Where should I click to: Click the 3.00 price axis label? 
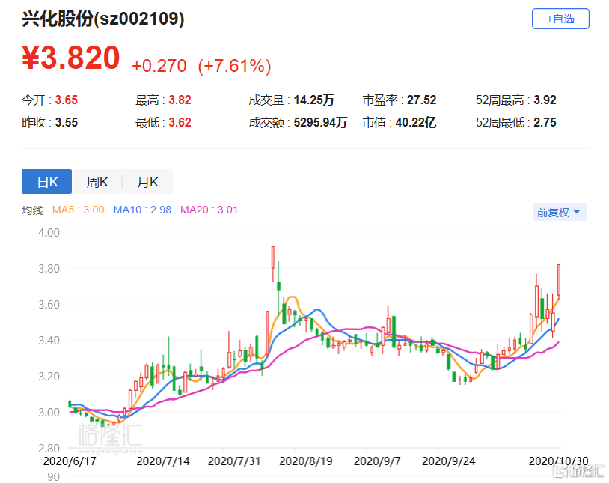(x=49, y=412)
